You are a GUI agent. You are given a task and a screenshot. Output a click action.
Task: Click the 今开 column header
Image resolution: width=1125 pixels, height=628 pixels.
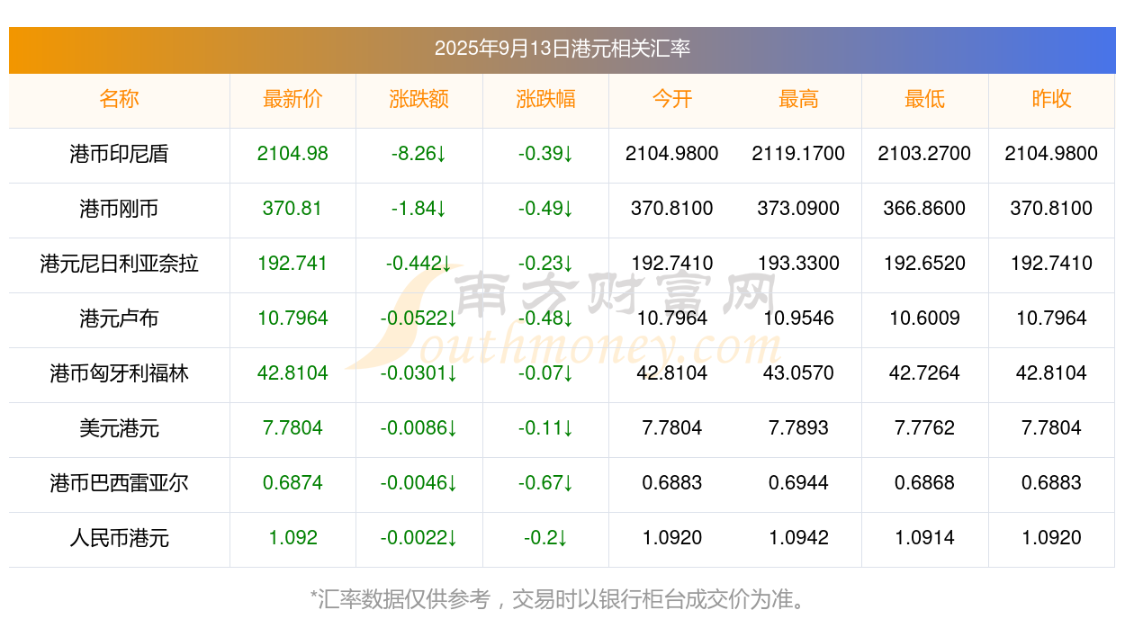click(x=672, y=99)
